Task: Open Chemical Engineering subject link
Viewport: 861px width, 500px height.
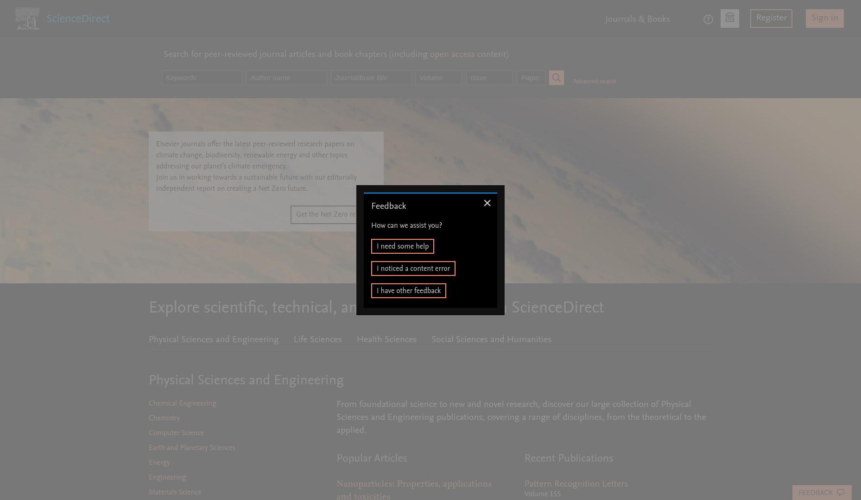Action: 182,404
